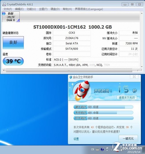The image size is (145, 154).
Task: Click the 软件启动 progress bar
Action: tap(104, 118)
